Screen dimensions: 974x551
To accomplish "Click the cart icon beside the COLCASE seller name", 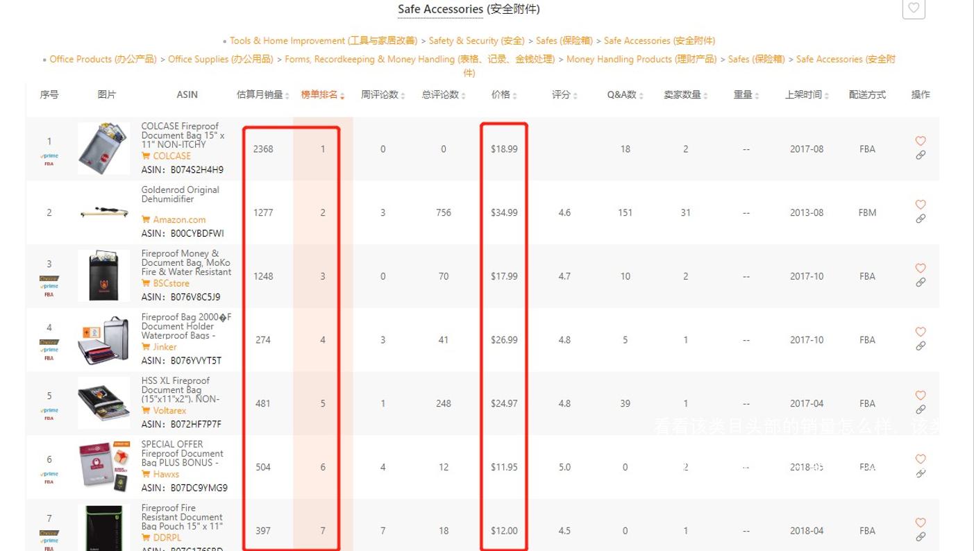I will tap(146, 156).
